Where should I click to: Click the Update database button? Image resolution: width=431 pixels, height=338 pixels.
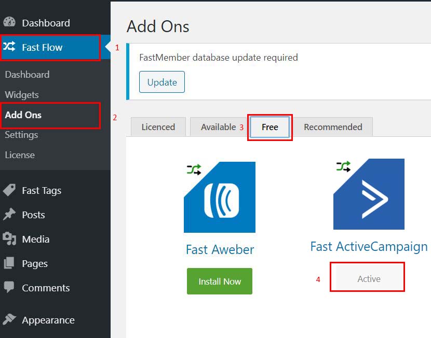pos(162,82)
